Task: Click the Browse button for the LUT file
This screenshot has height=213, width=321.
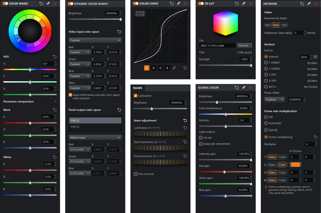Action: 244,45
